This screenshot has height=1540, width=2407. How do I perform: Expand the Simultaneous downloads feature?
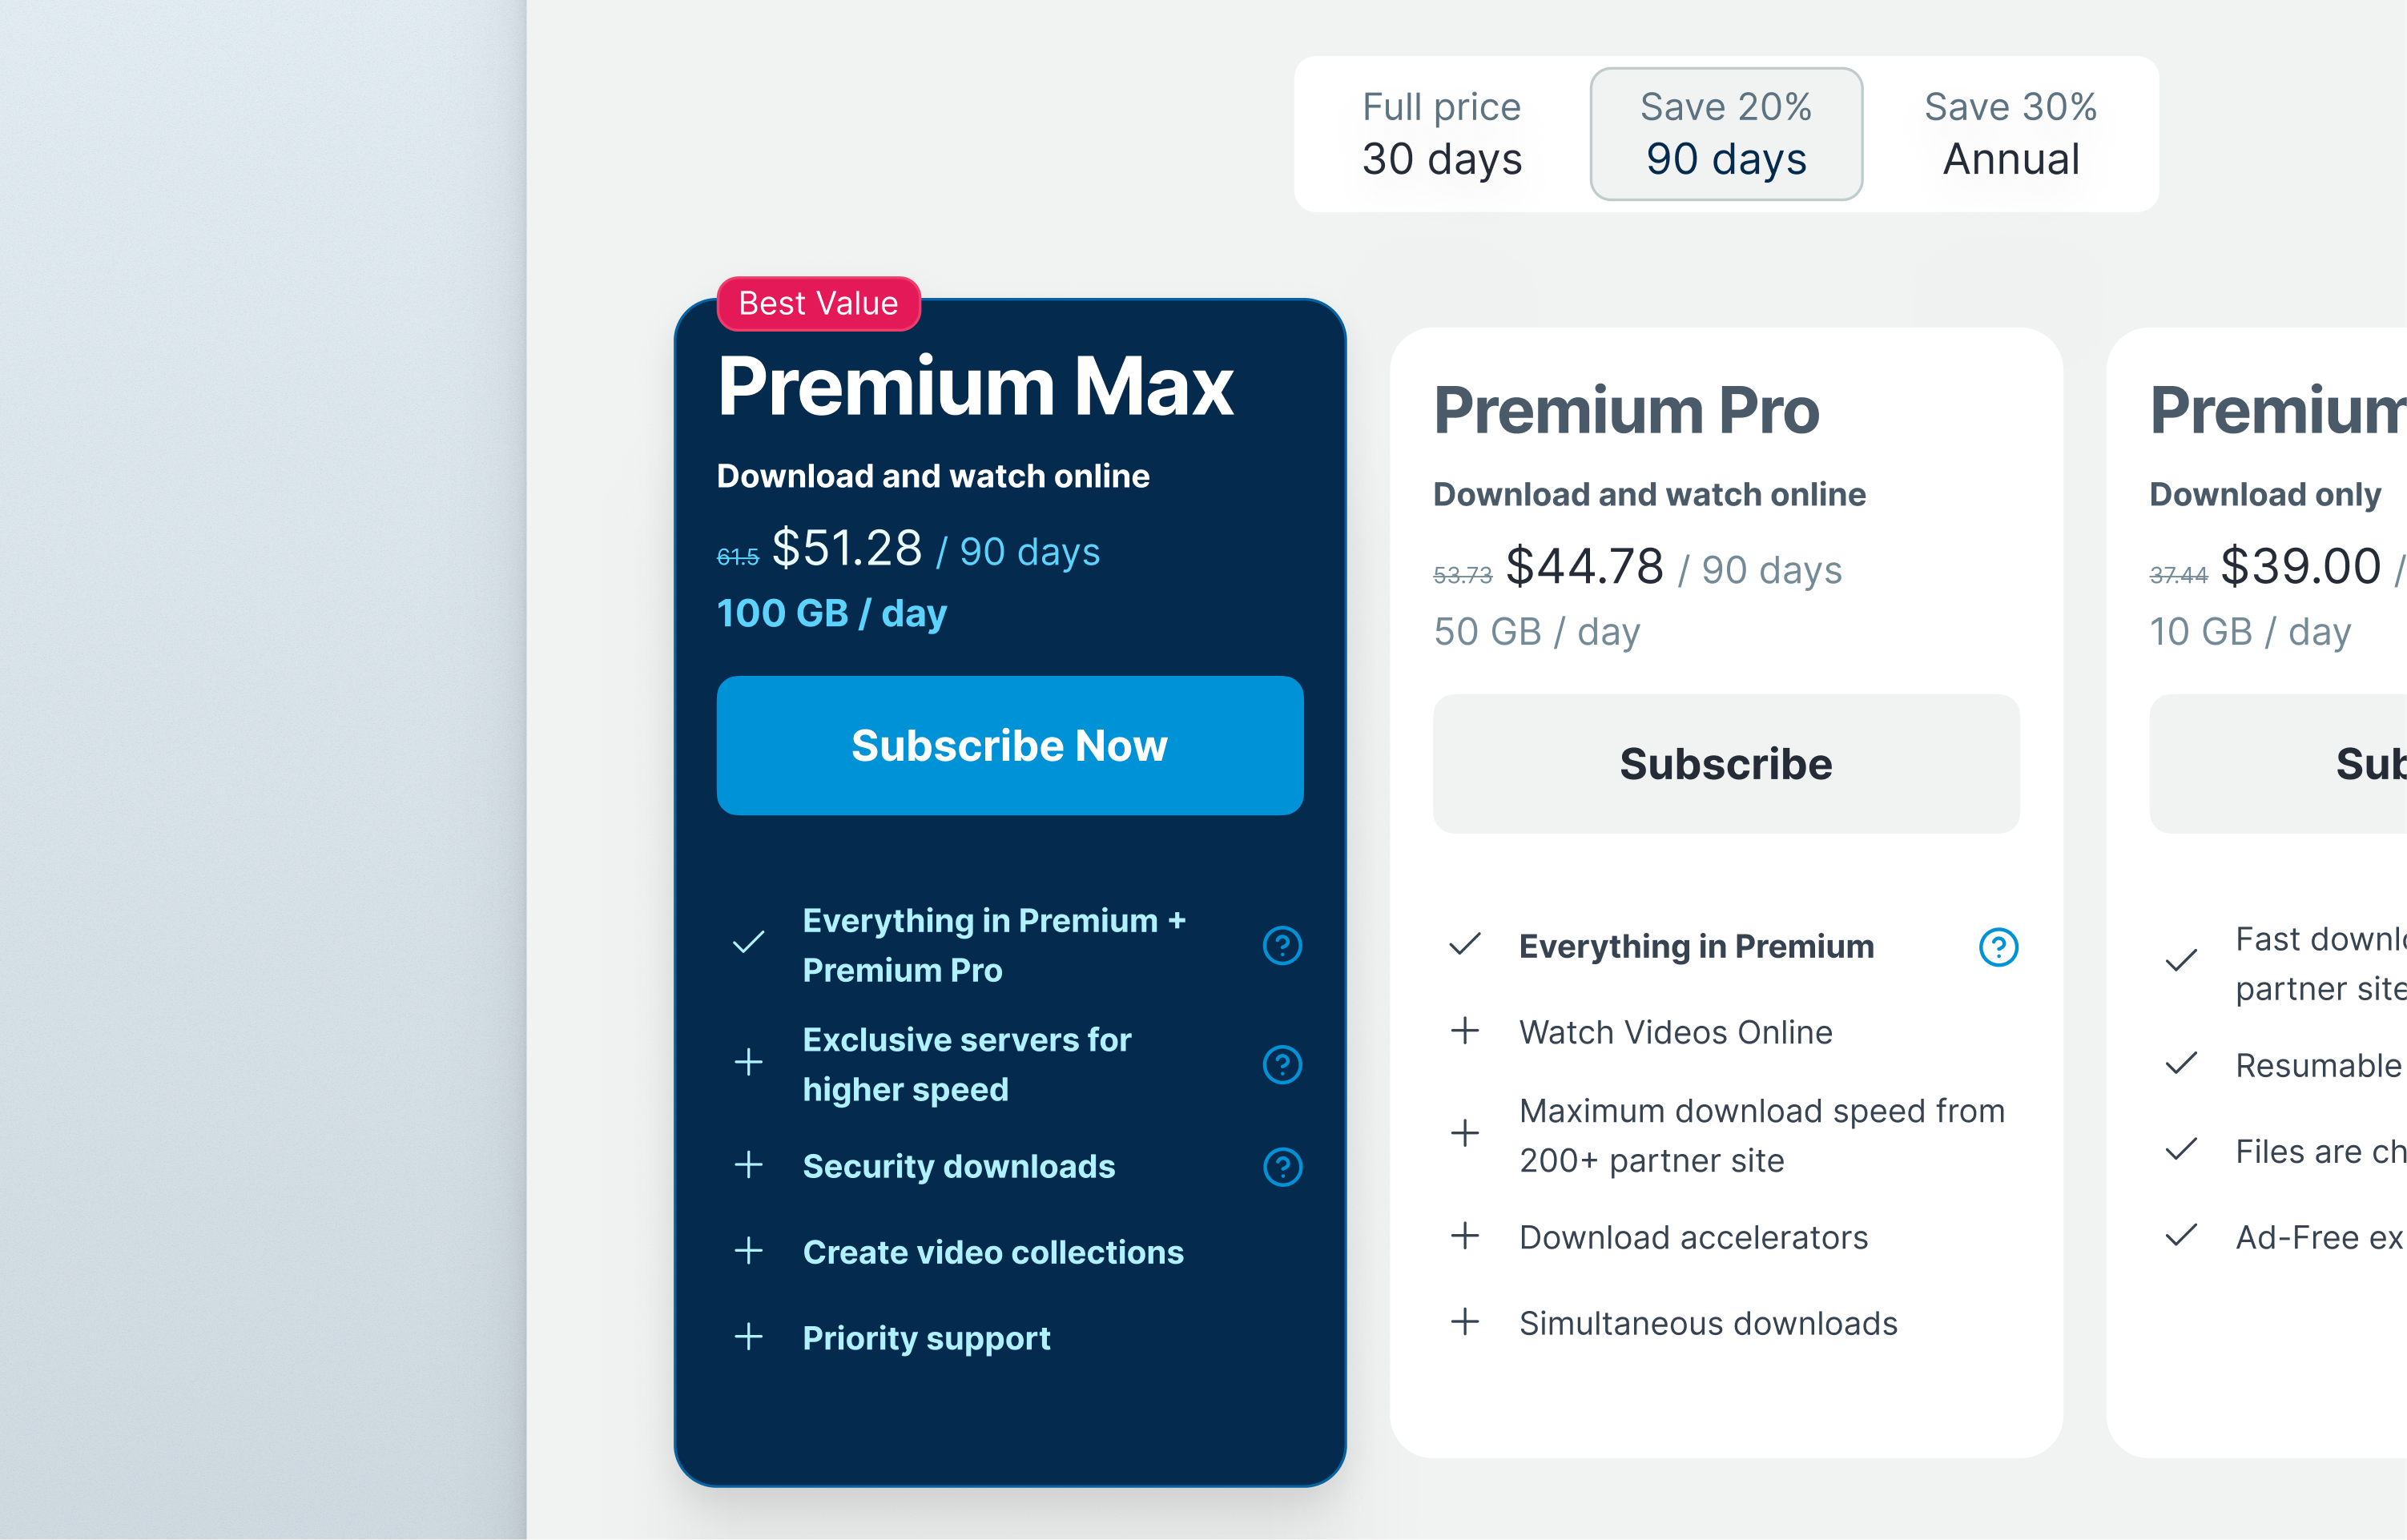pyautogui.click(x=1465, y=1322)
